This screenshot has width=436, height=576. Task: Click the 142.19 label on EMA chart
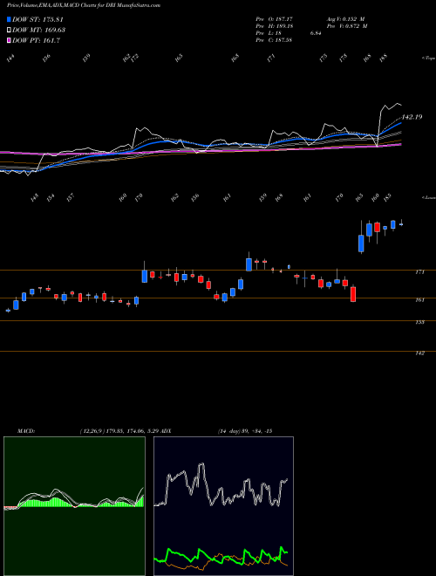pyautogui.click(x=412, y=117)
